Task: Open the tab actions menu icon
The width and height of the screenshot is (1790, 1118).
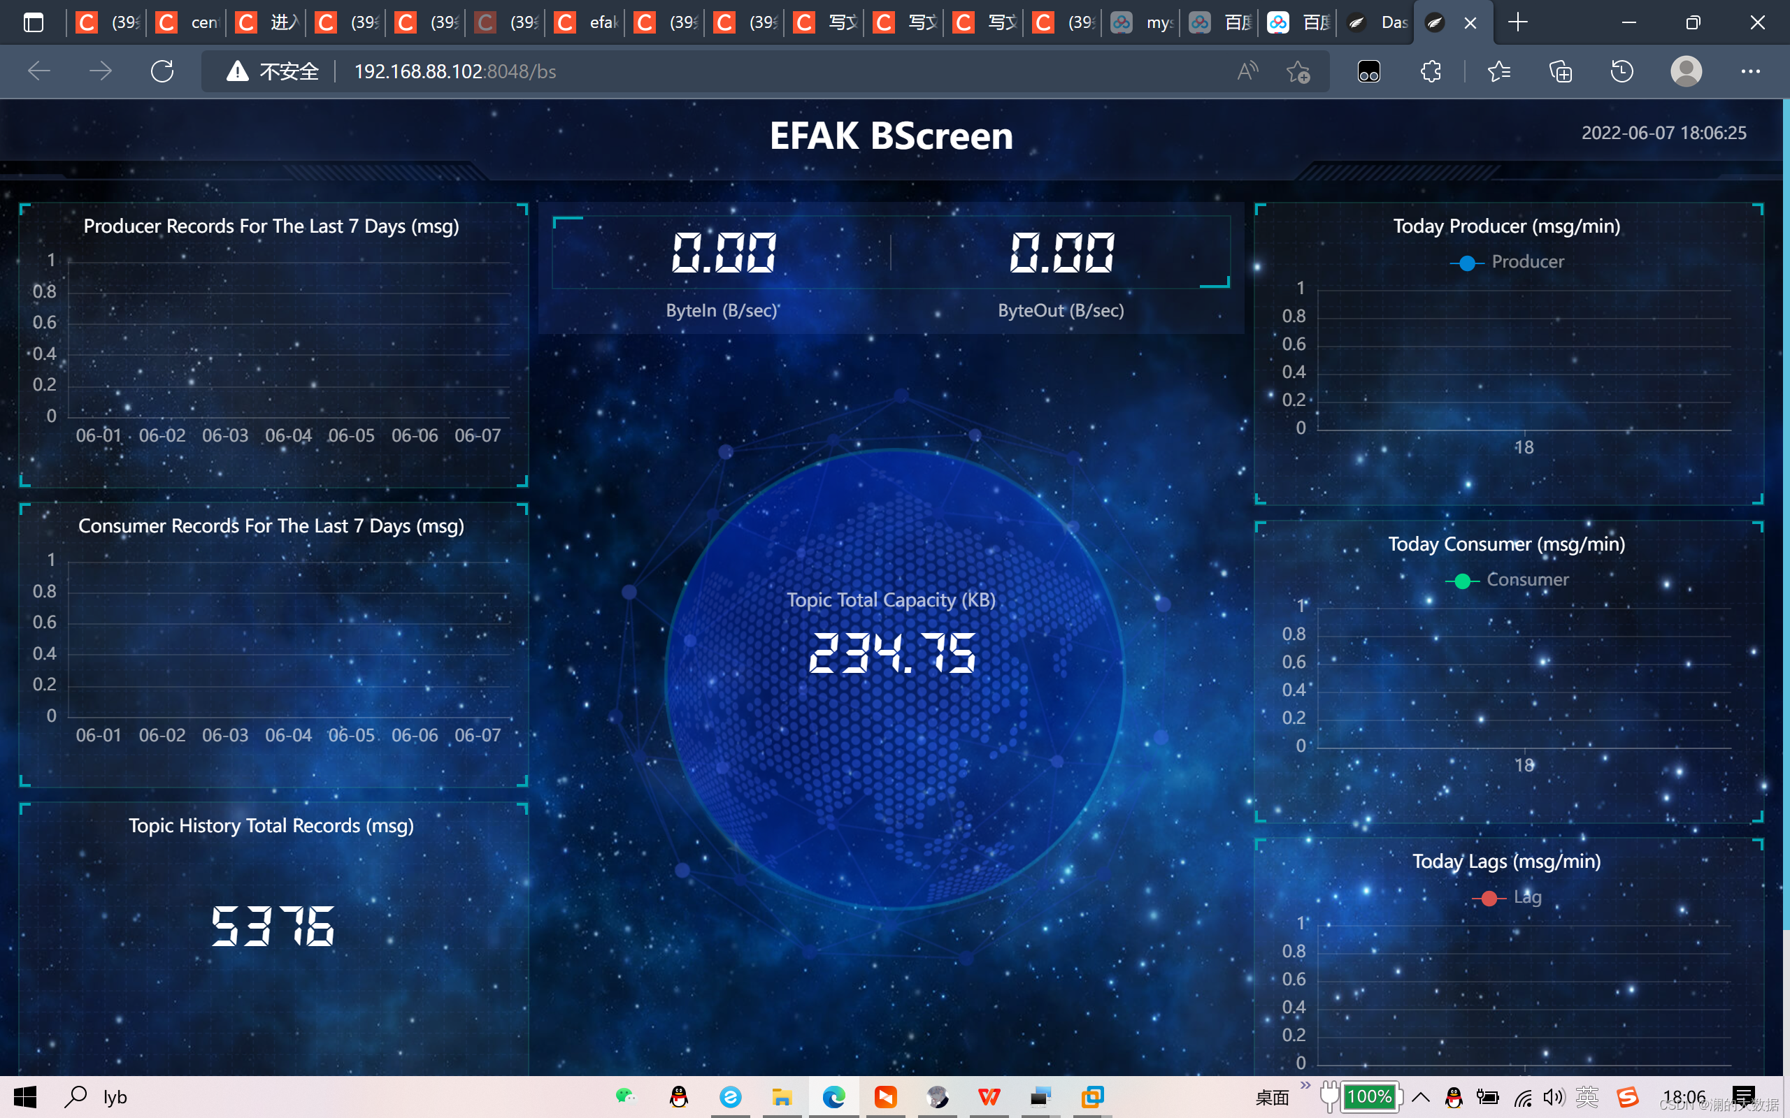Action: click(x=34, y=23)
